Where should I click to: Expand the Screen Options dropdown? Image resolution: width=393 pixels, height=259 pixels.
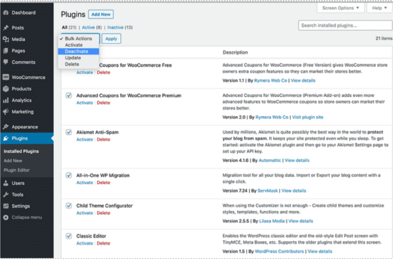pyautogui.click(x=341, y=8)
